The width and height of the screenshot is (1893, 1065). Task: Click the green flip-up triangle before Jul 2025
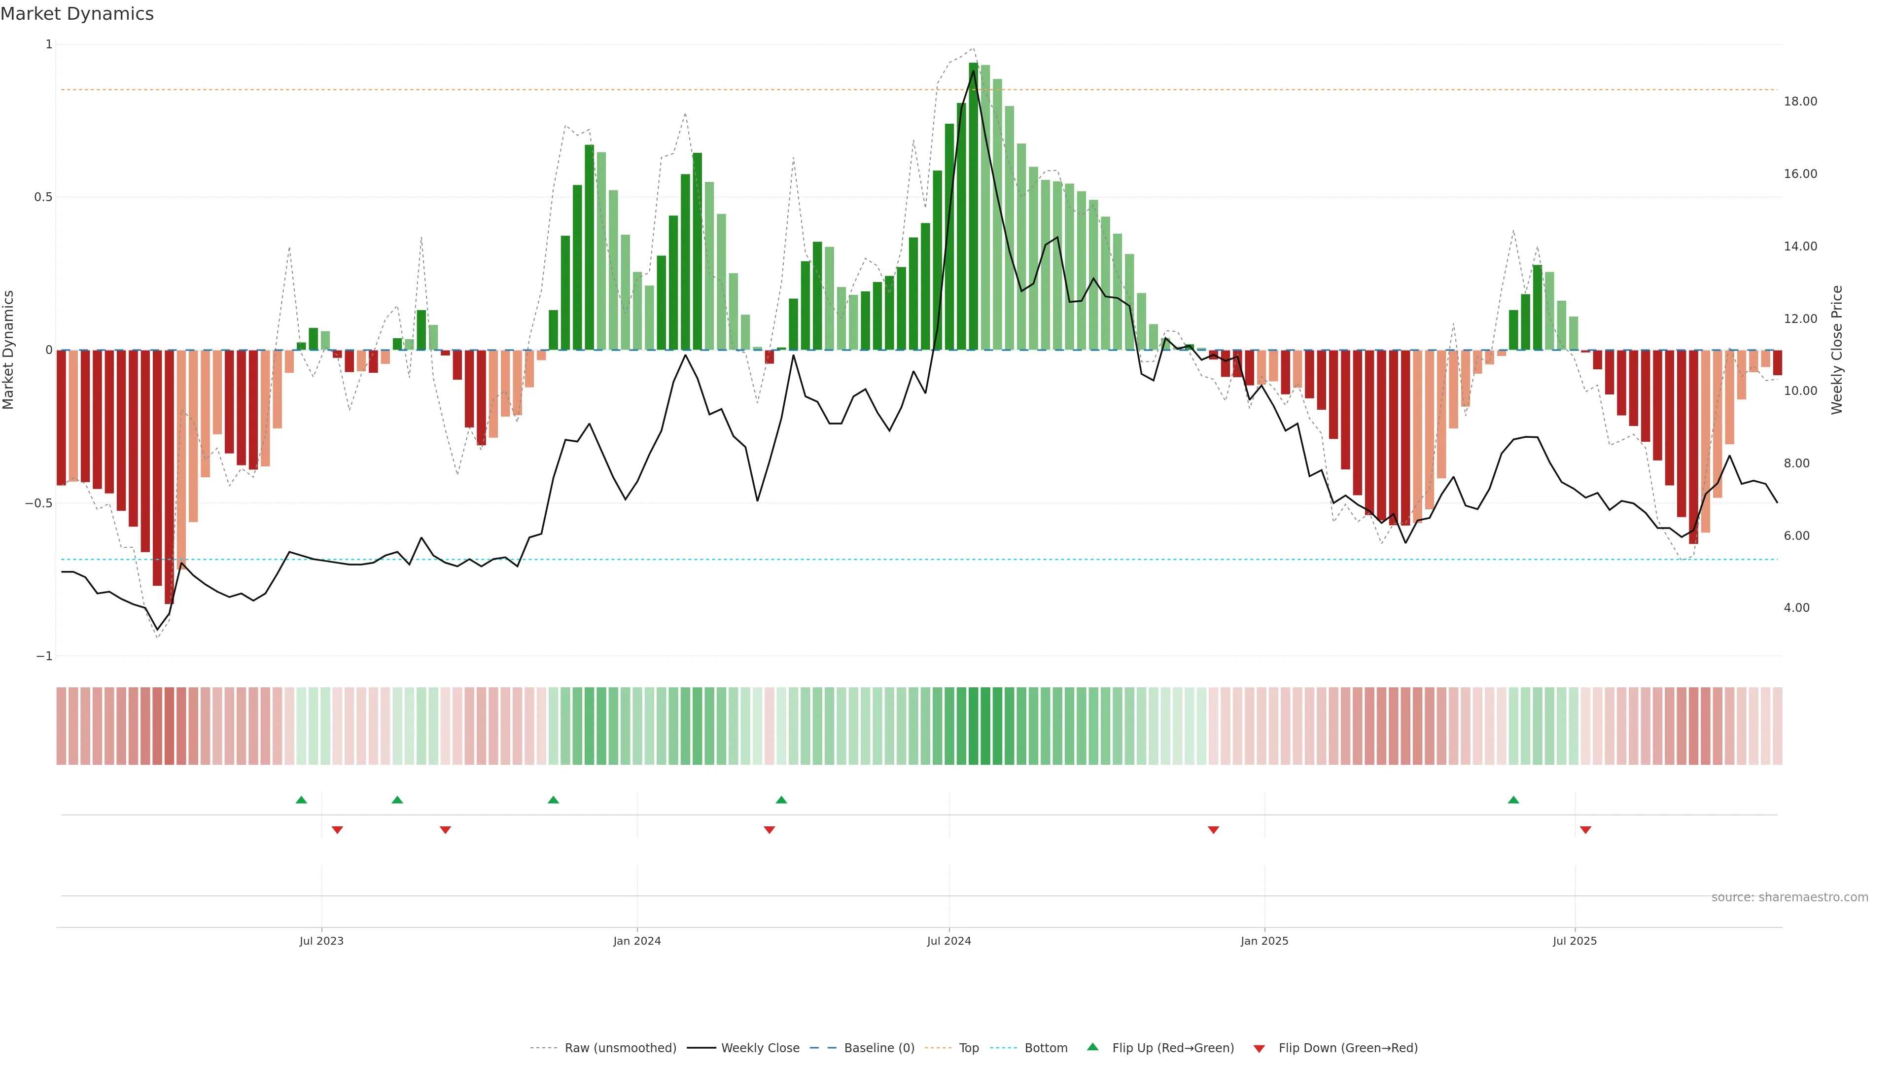[x=1513, y=800]
